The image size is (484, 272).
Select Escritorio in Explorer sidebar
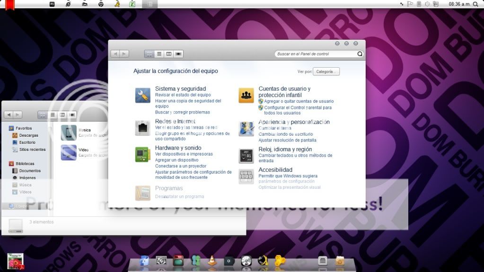point(24,142)
